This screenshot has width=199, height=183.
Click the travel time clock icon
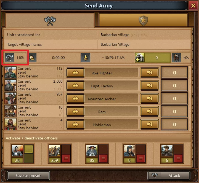click(x=32, y=58)
